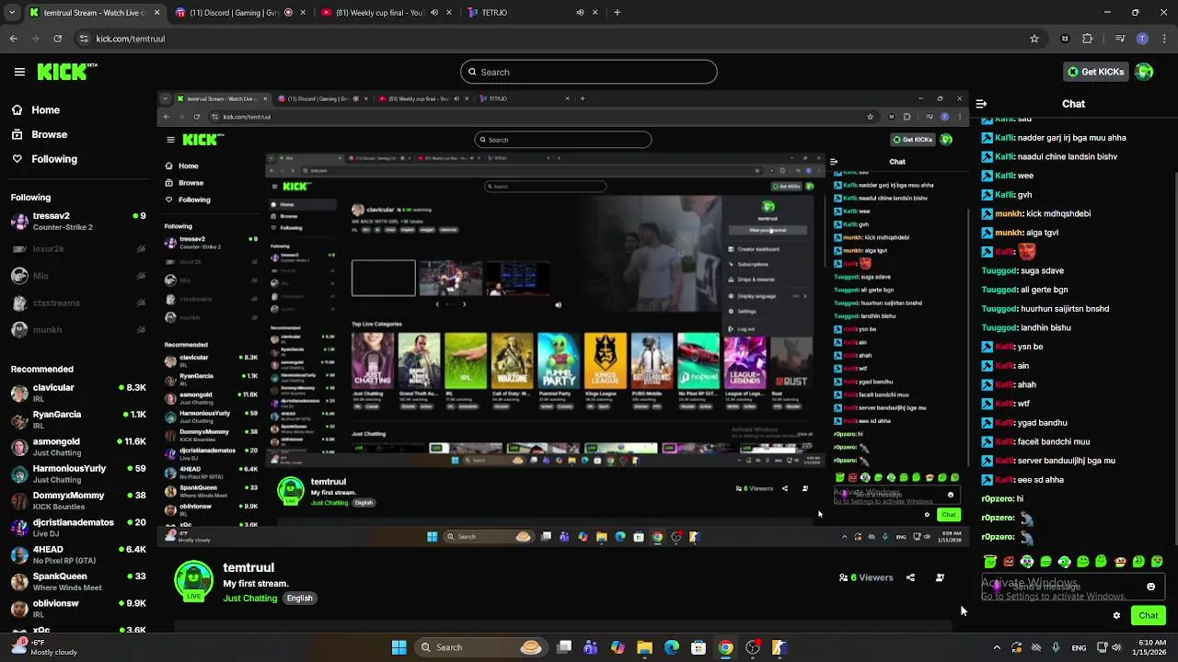Show hidden system tray icons
Screen dimensions: 1178x662
[997, 647]
